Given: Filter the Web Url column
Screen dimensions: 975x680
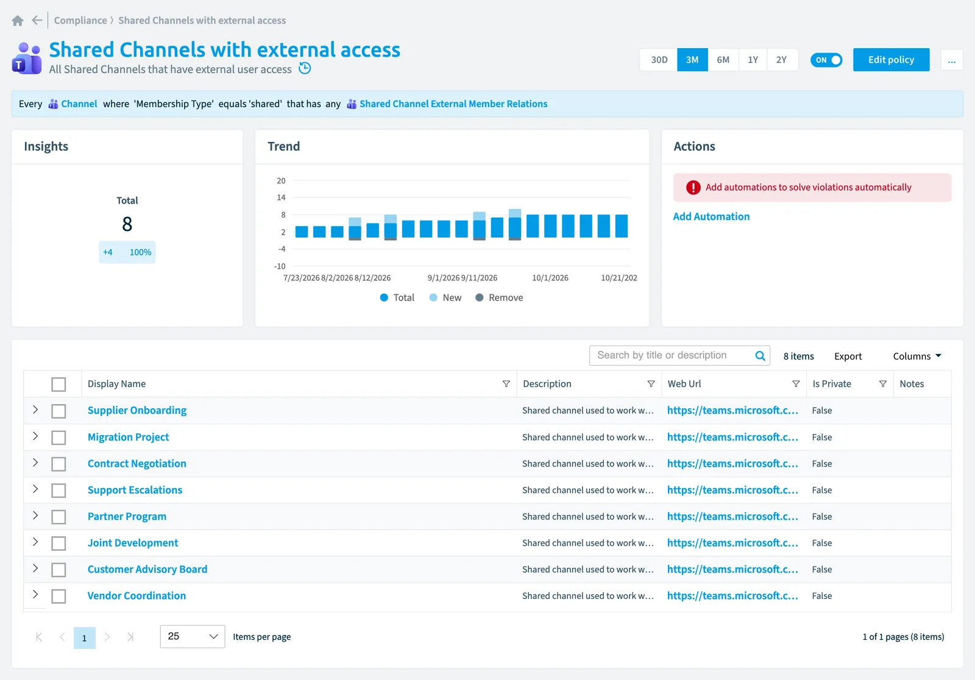Looking at the screenshot, I should click(x=796, y=384).
